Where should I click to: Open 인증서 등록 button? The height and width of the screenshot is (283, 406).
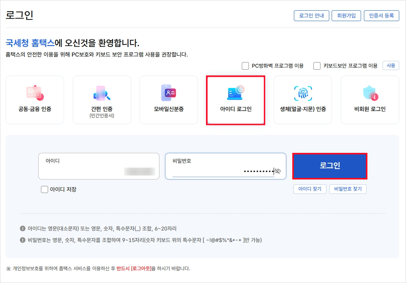pyautogui.click(x=381, y=16)
